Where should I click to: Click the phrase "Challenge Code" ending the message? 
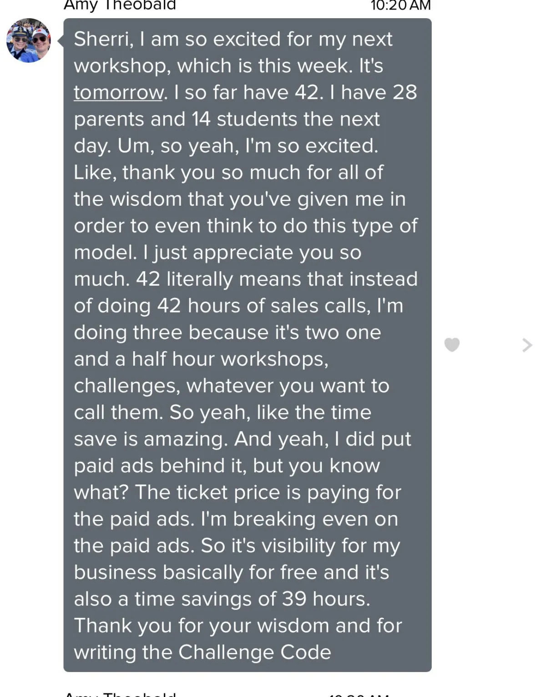(x=254, y=652)
